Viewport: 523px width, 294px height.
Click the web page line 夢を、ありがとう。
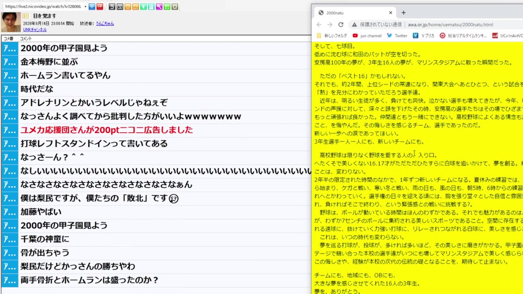pos(338,291)
